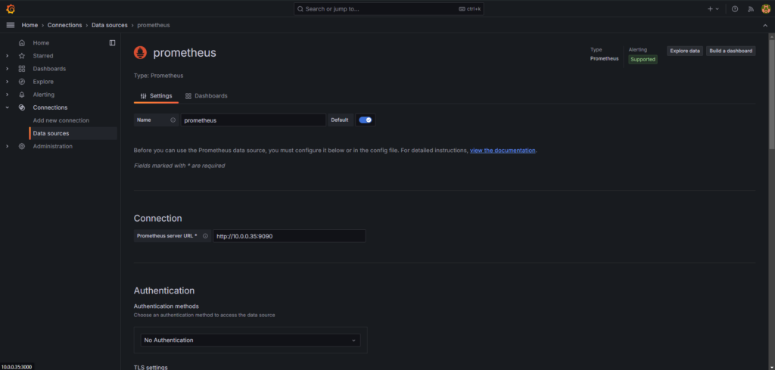Click the Alerting bell icon
This screenshot has width=775, height=370.
[22, 95]
